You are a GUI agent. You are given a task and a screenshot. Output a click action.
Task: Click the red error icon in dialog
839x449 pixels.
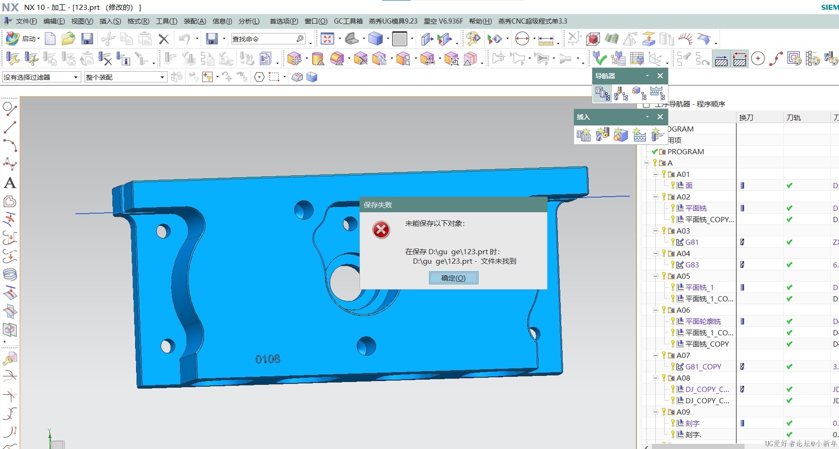click(x=381, y=230)
